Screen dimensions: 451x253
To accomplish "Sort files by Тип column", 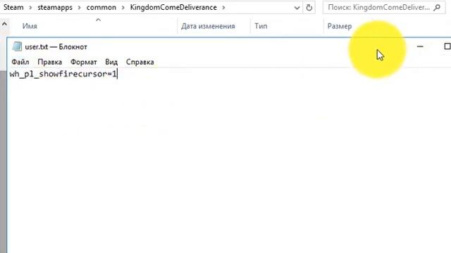I will tap(261, 26).
